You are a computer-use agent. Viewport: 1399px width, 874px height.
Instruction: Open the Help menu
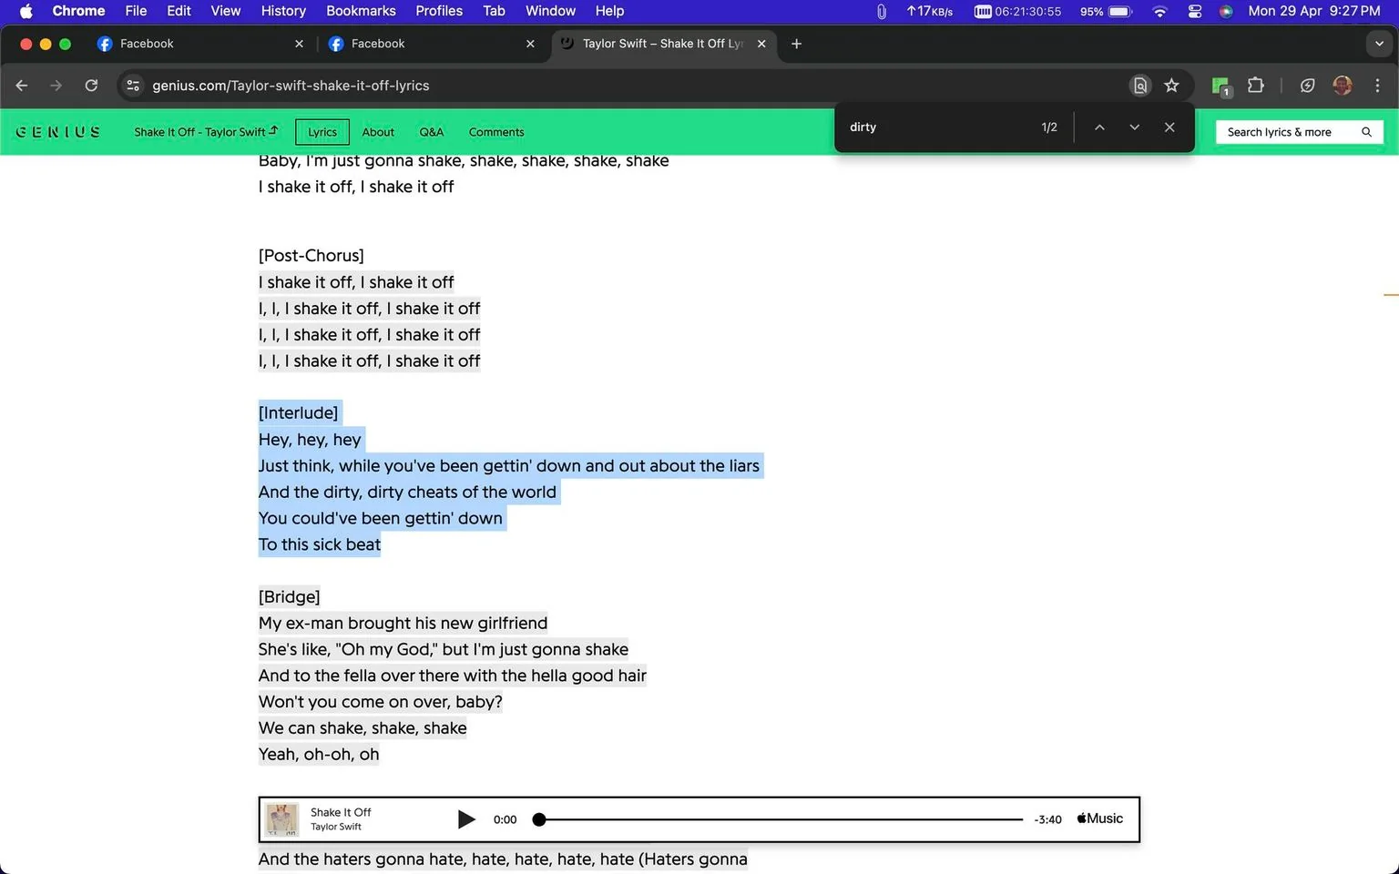pyautogui.click(x=609, y=11)
